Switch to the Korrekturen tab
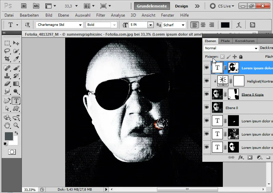The height and width of the screenshot is (193, 273). [x=245, y=41]
